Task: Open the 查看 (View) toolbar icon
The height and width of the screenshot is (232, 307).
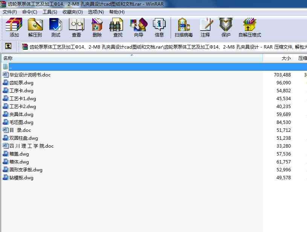Action: tap(76, 27)
